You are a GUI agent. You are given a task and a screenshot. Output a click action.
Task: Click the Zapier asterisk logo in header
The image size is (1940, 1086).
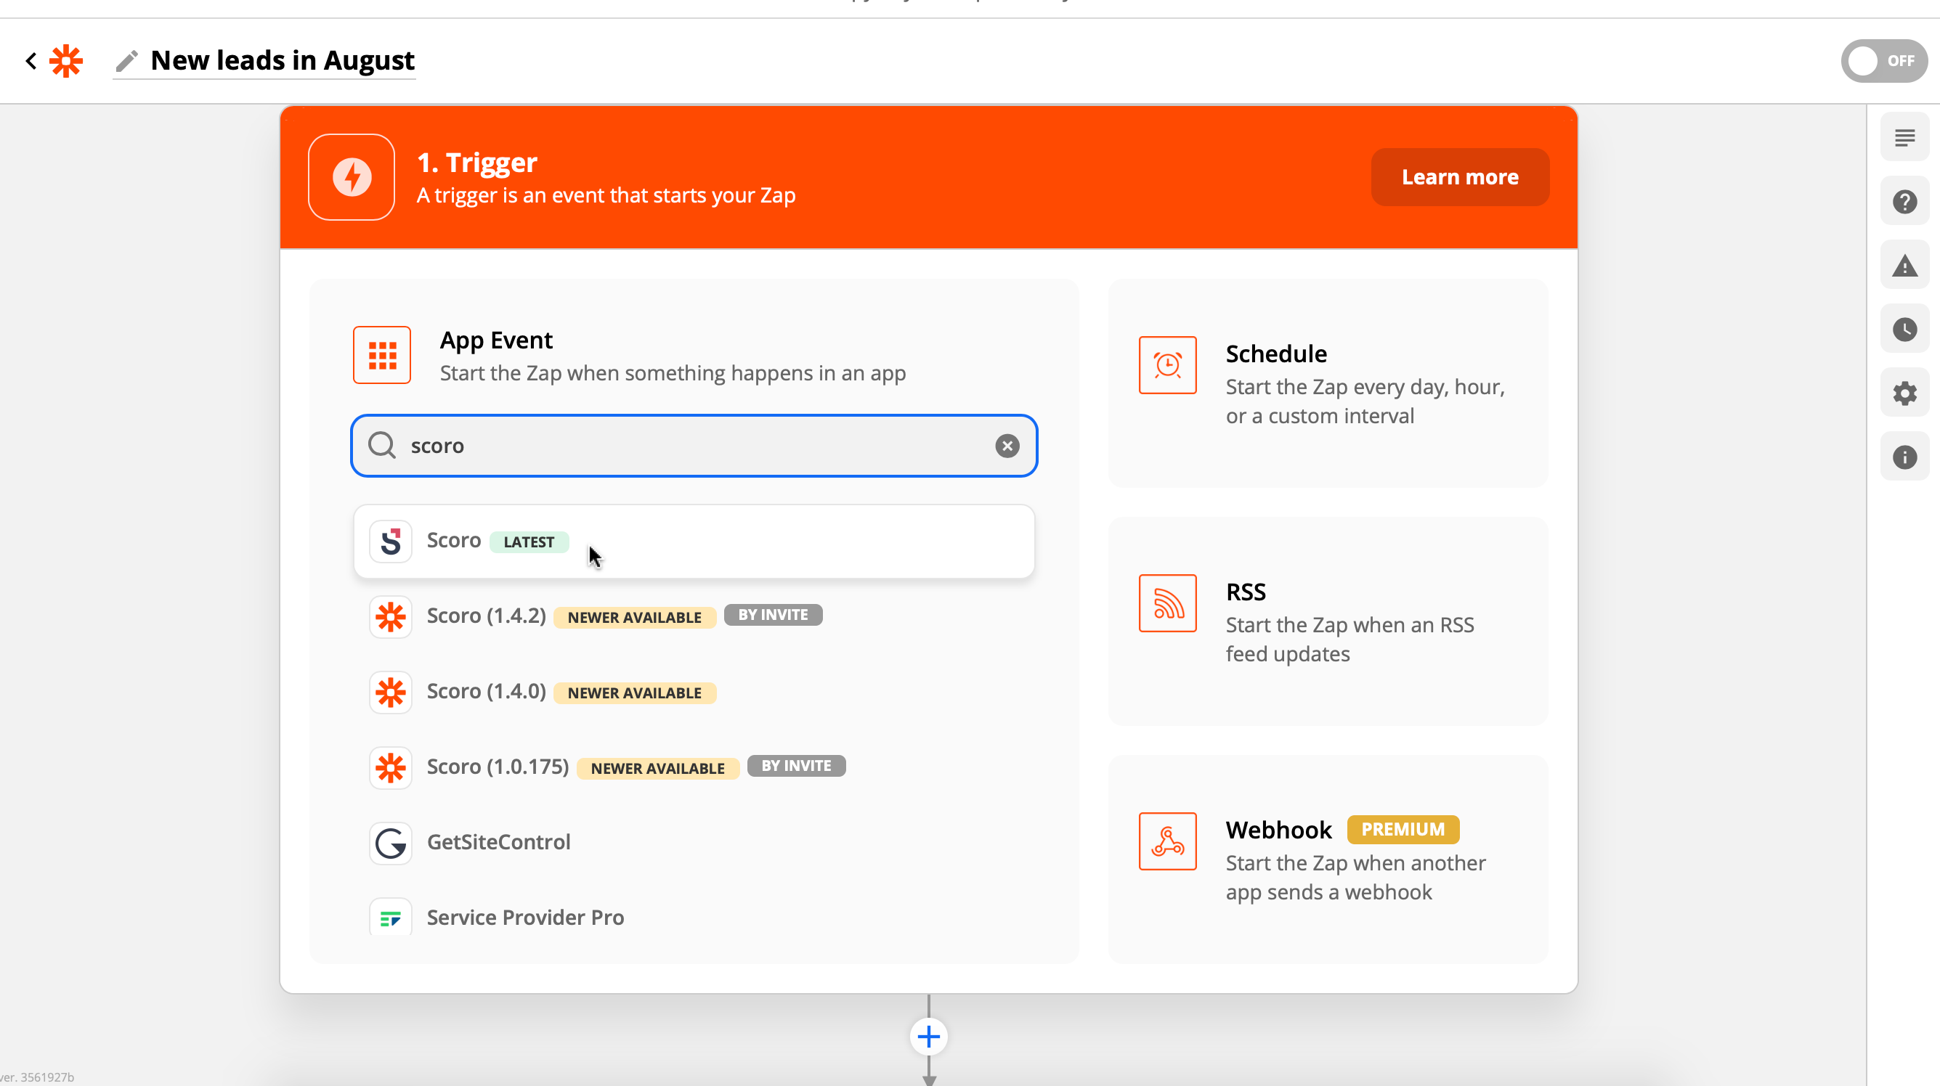66,61
